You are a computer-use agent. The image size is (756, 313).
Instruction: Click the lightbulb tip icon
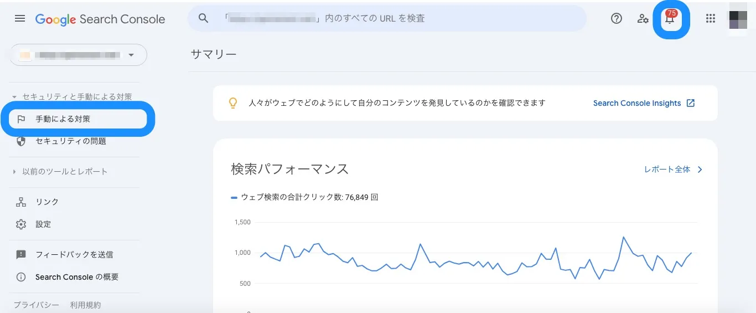click(233, 103)
